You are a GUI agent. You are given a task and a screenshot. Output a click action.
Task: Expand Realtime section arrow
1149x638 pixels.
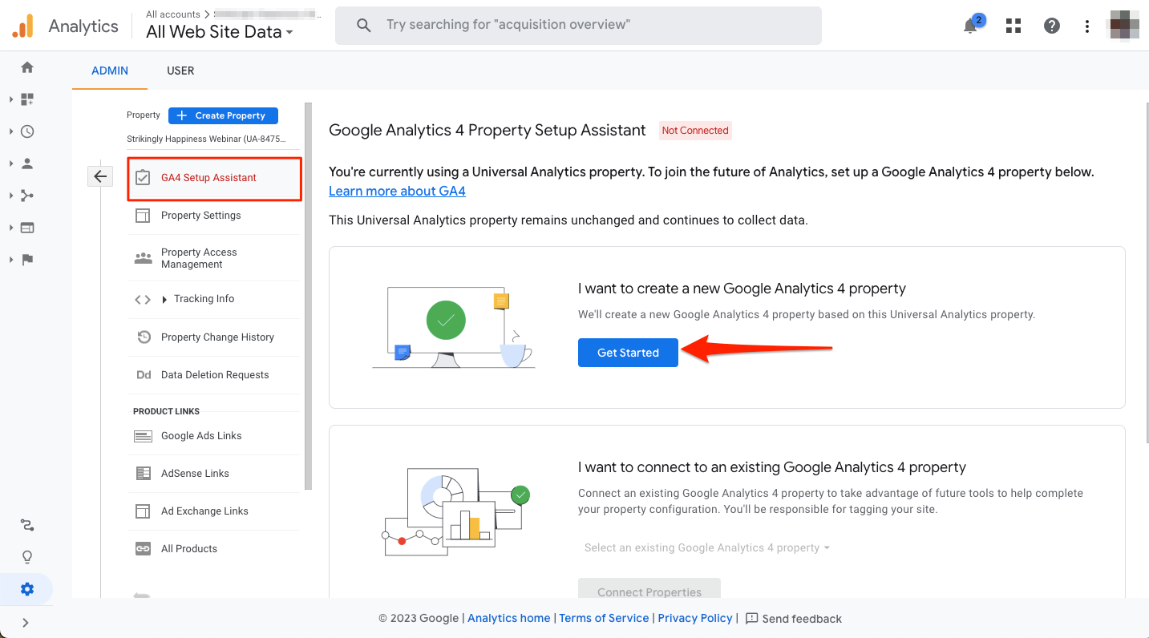[11, 131]
